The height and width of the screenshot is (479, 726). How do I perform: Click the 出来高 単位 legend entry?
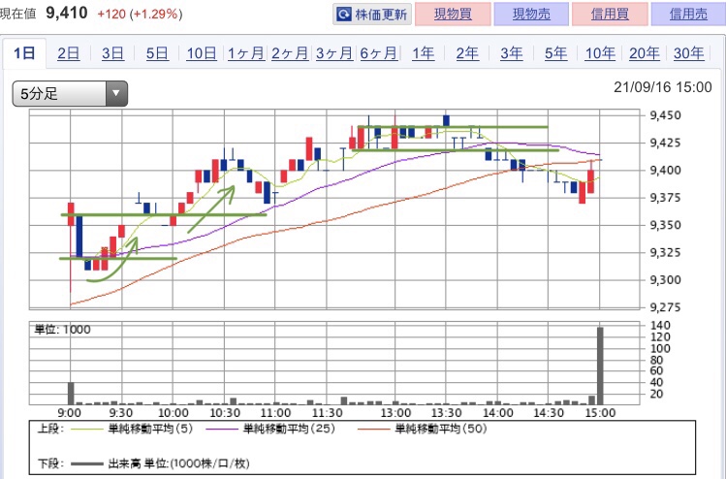coord(160,463)
